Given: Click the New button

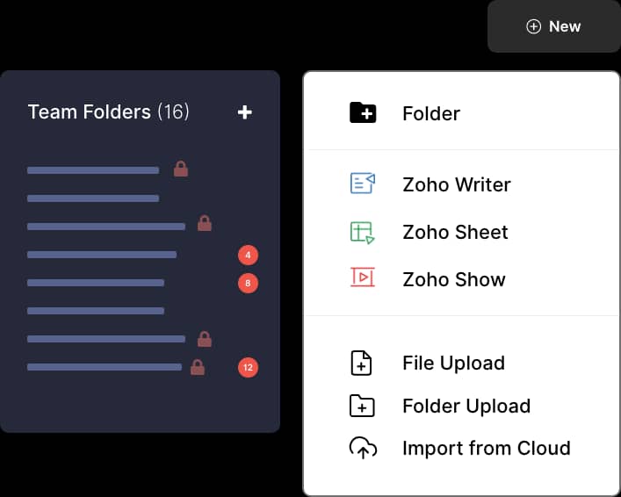Looking at the screenshot, I should (553, 26).
